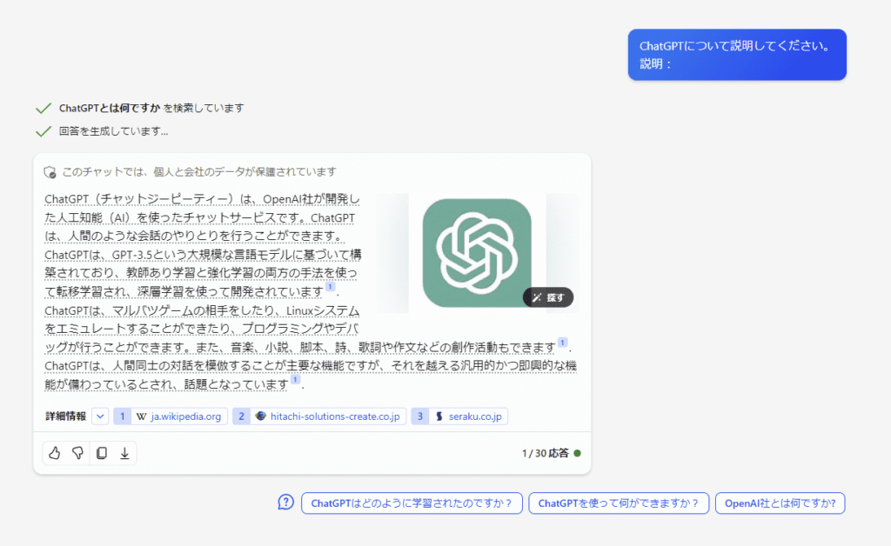The height and width of the screenshot is (546, 891).
Task: Click the suggestions question mark icon
Action: coord(285,503)
